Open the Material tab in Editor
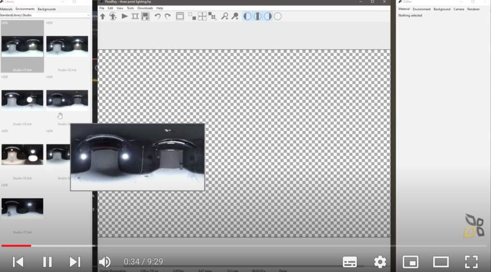Screen dimensions: 491x272 [x=404, y=9]
